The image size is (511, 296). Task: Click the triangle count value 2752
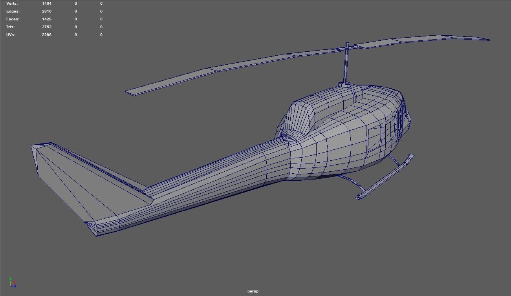pos(47,27)
